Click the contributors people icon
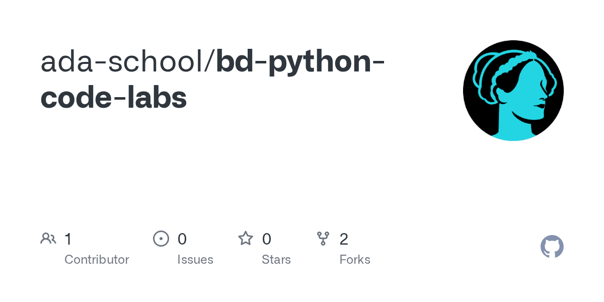This screenshot has width=604, height=302. click(x=48, y=239)
